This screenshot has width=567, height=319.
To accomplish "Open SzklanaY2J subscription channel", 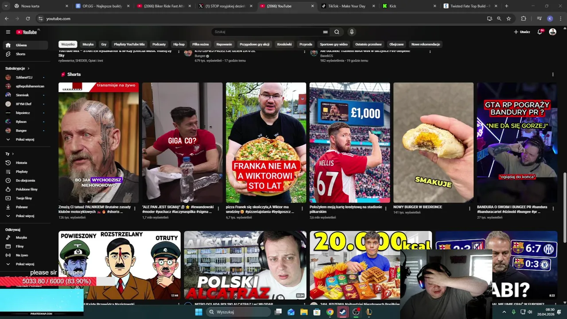I will point(25,78).
